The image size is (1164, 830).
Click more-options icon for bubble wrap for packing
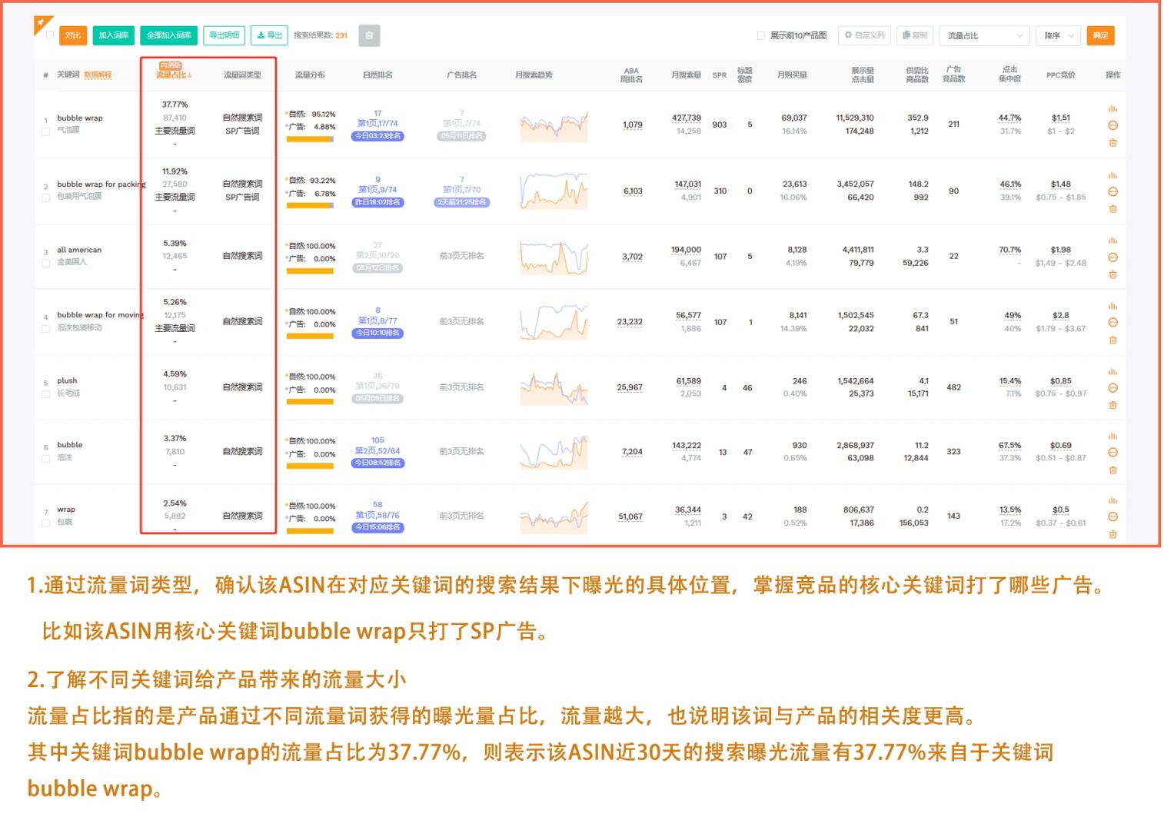(1112, 191)
